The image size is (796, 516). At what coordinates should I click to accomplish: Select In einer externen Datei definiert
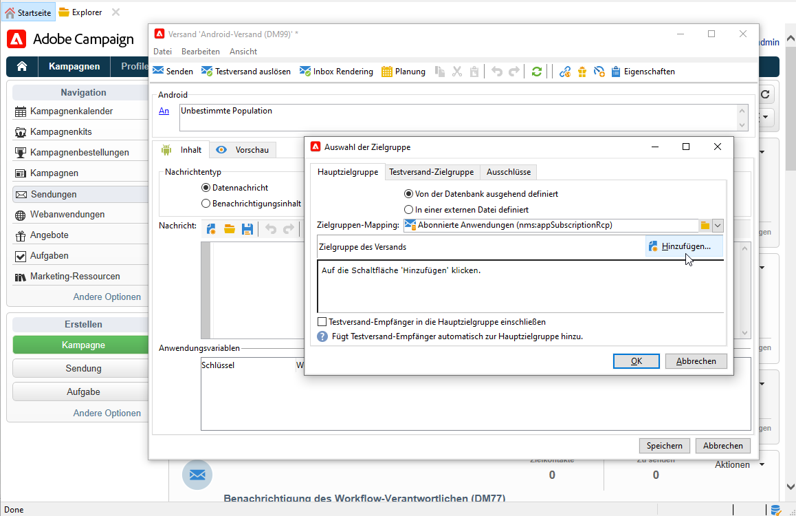pos(467,210)
